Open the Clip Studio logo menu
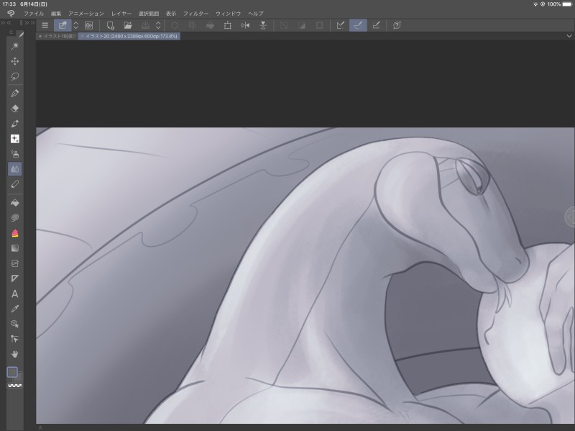The width and height of the screenshot is (575, 431). [x=11, y=14]
